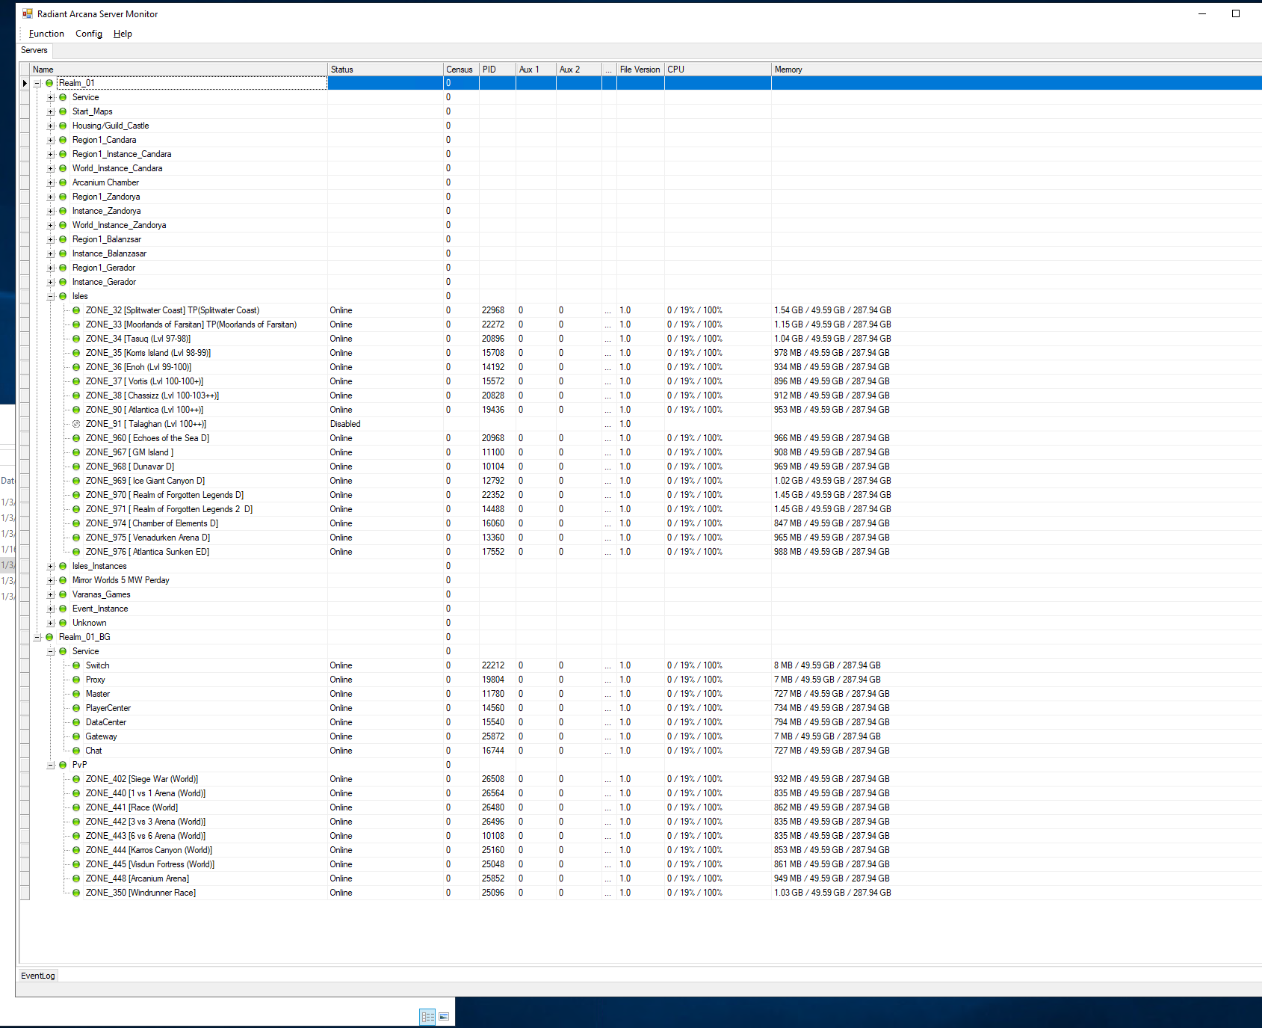Open the Config menu
Image resolution: width=1262 pixels, height=1028 pixels.
click(88, 34)
